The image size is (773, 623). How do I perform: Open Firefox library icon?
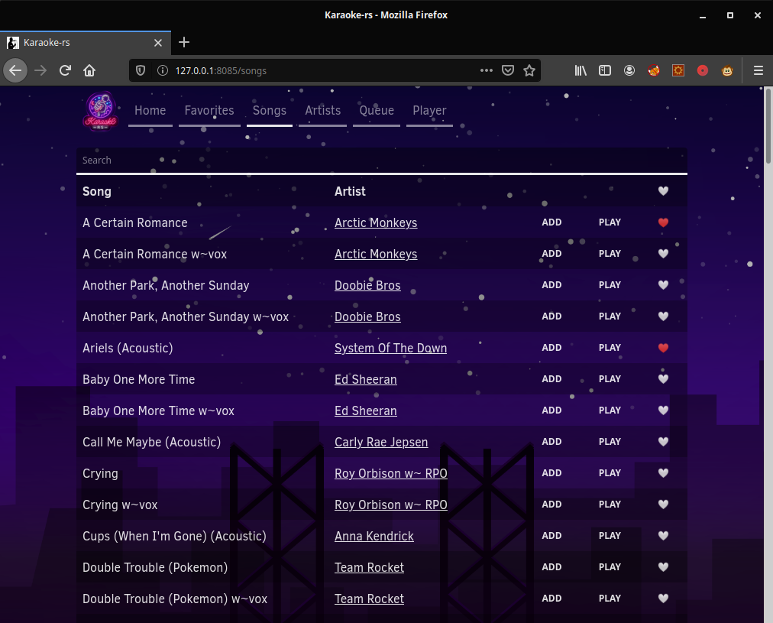581,70
